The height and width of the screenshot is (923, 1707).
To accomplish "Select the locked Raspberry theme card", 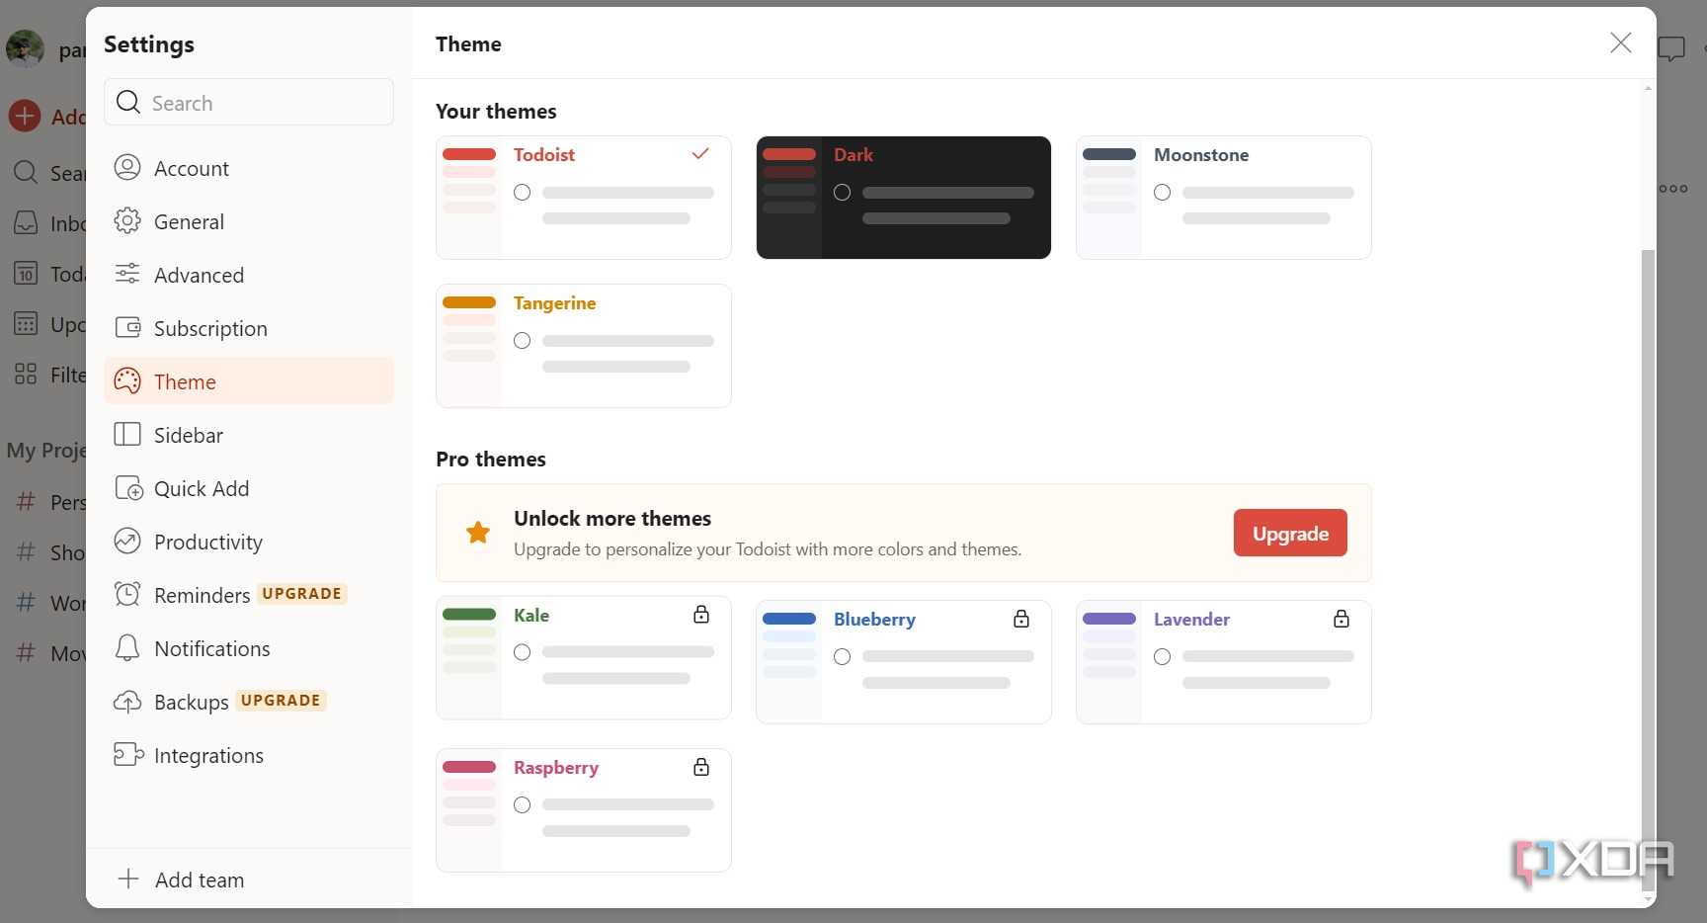I will [584, 810].
